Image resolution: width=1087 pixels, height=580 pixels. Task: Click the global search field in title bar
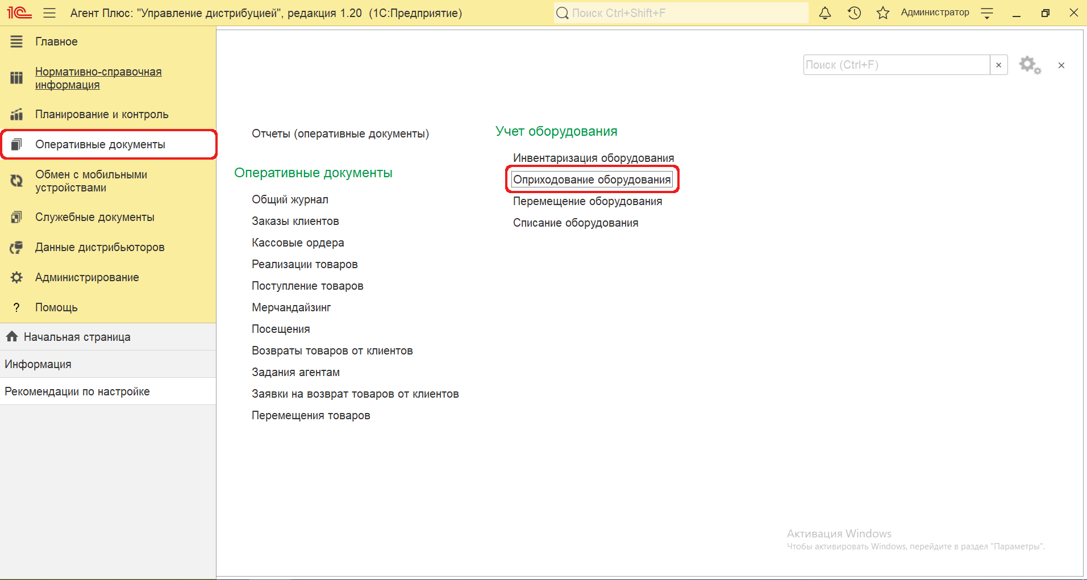(x=682, y=13)
